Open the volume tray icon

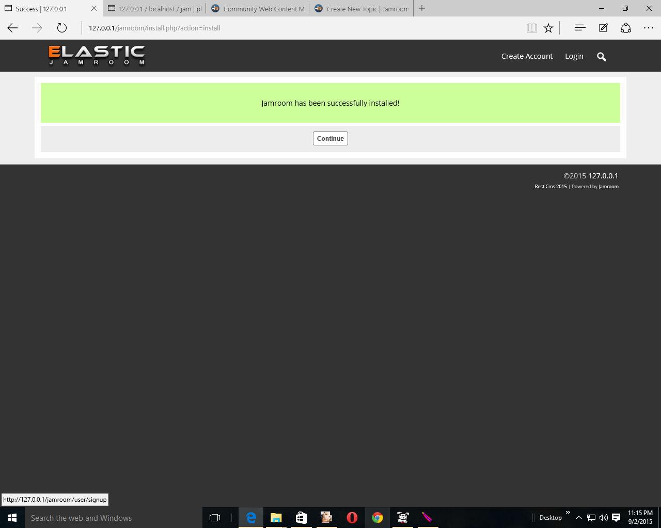pyautogui.click(x=603, y=518)
